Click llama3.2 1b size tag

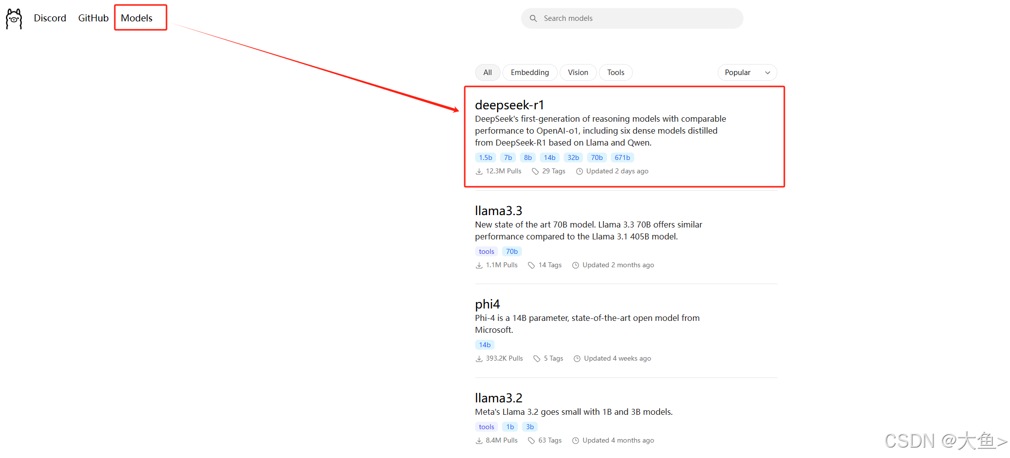click(510, 427)
